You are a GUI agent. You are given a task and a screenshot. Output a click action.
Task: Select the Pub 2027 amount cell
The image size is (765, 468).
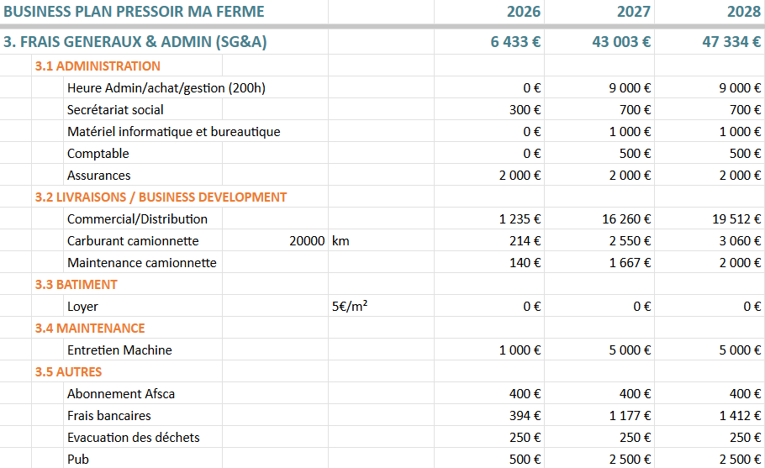tap(630, 460)
